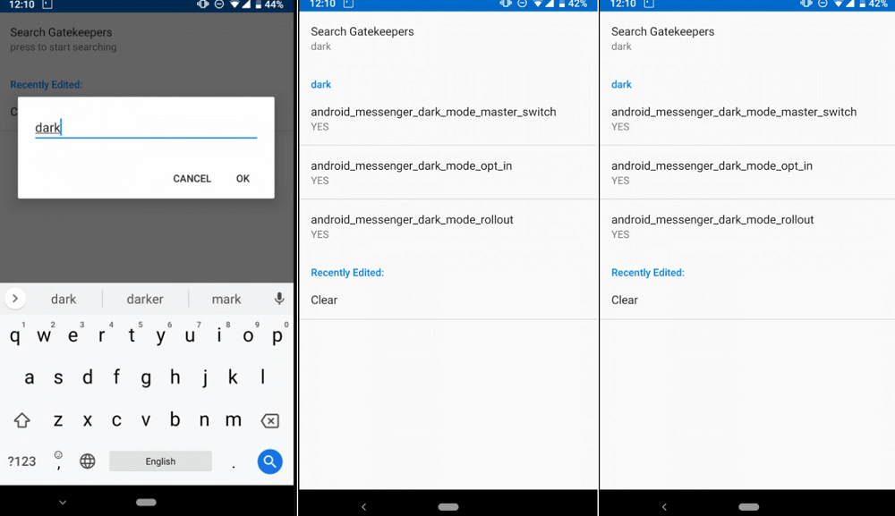
Task: Toggle android_messenger_dark_mode_master_switch in the right screen
Action: [x=747, y=119]
